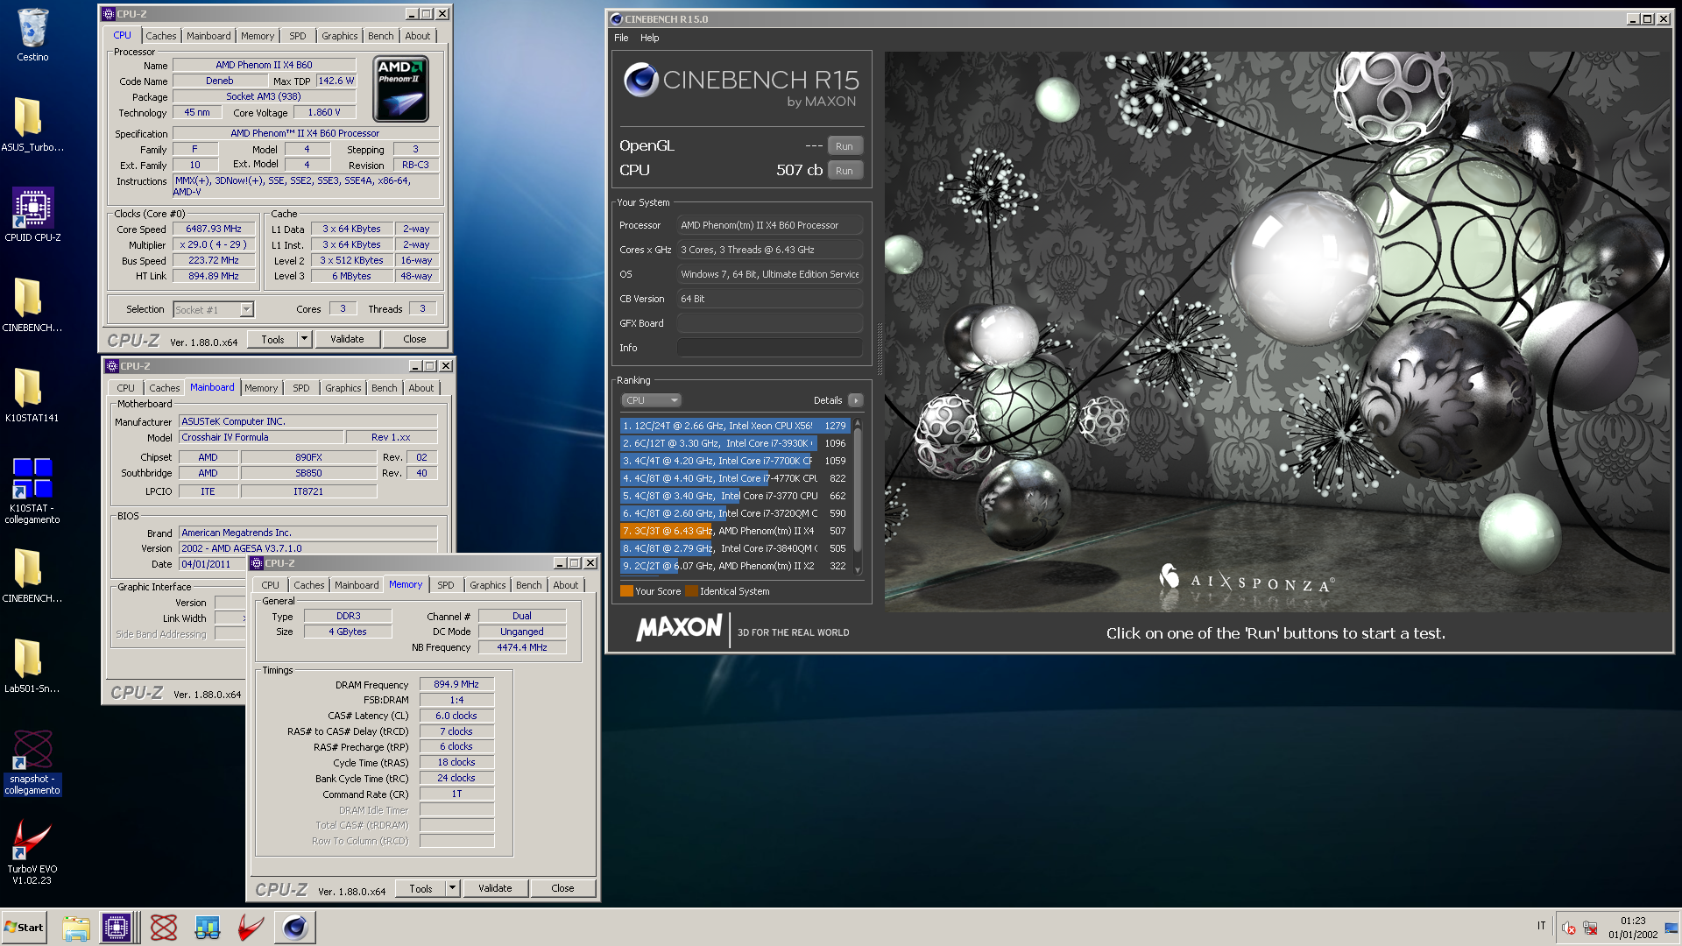Image resolution: width=1682 pixels, height=946 pixels.
Task: Click the MAXON logo
Action: (679, 628)
